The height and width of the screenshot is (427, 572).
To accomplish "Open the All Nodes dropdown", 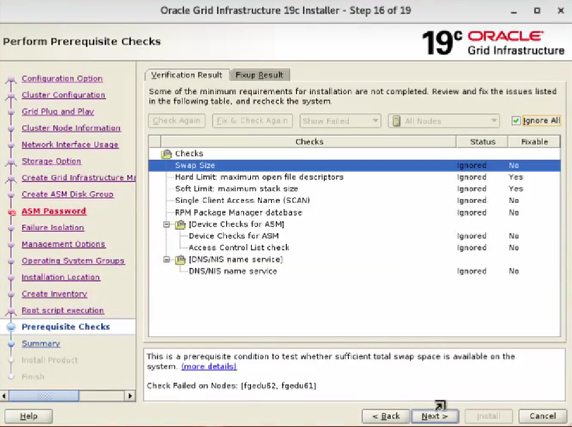I will coord(444,121).
